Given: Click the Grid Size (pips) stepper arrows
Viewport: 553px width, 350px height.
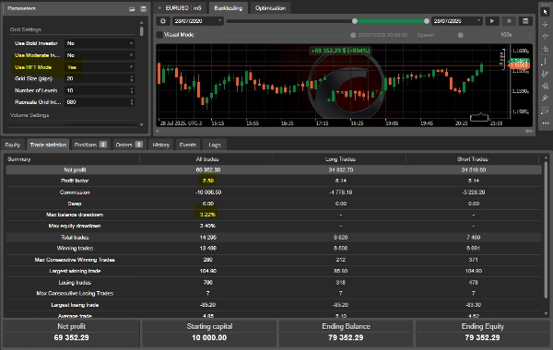Looking at the screenshot, I should (x=132, y=78).
